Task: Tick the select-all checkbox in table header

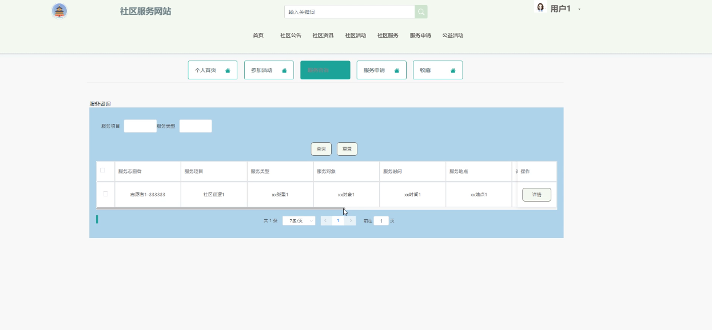Action: pos(103,171)
